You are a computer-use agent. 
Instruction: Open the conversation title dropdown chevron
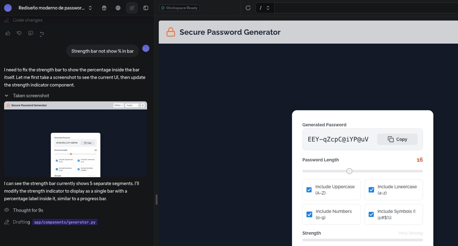(90, 8)
